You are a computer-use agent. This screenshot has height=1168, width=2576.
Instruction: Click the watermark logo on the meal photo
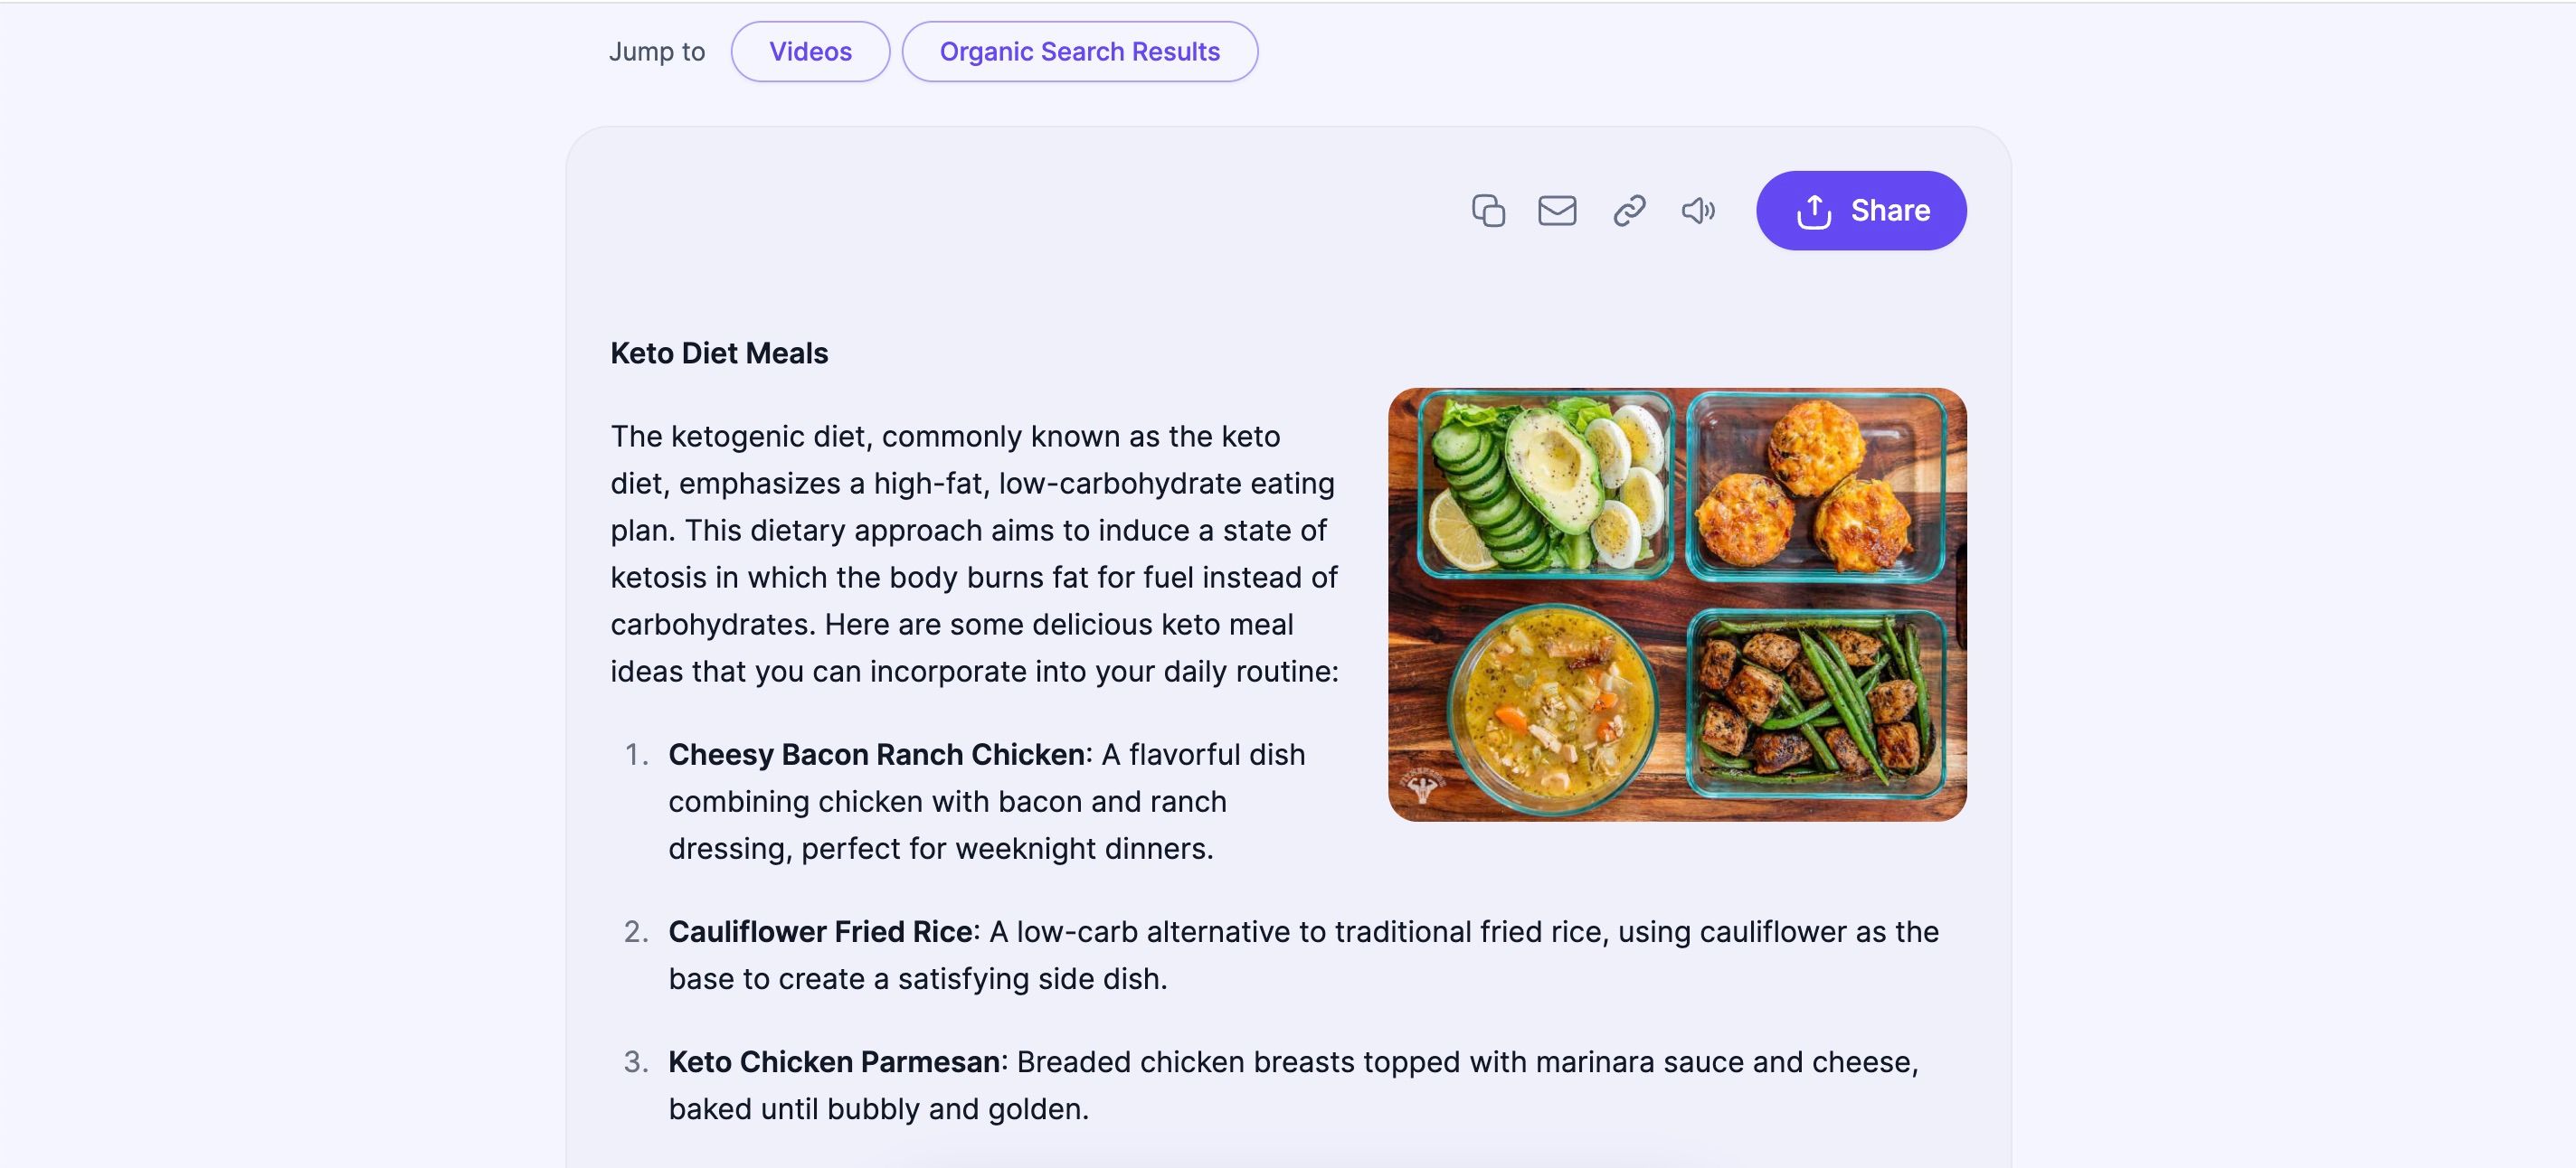[x=1422, y=787]
